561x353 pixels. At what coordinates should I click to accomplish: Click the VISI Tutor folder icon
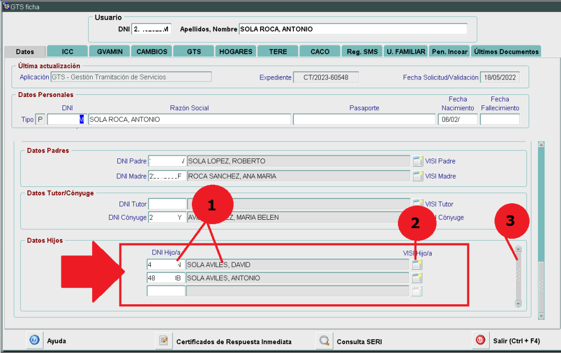coord(418,204)
